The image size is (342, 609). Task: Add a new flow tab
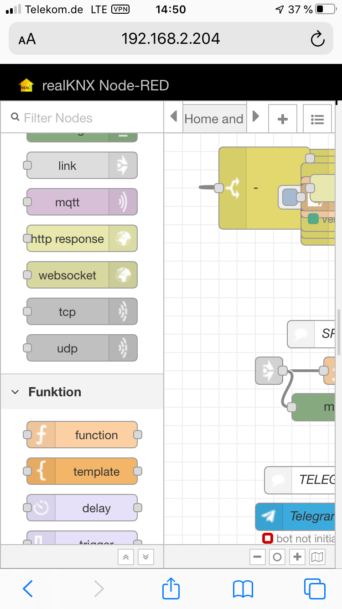click(x=283, y=119)
